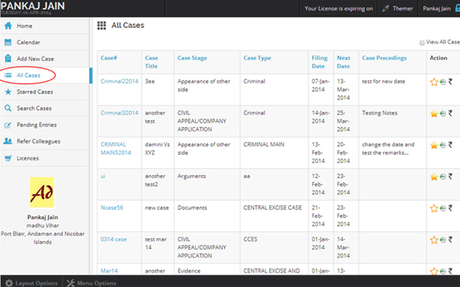The image size is (460, 287).
Task: Click the Add New Case sidebar entry
Action: (45, 59)
